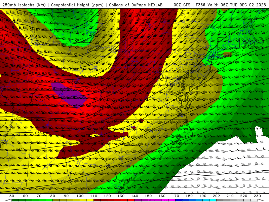Viewport: 269px width, 202px height.
Task: Select the 190 legend value
Action: (203, 196)
